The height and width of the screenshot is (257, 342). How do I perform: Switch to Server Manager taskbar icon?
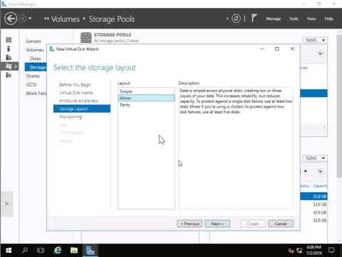click(90, 251)
